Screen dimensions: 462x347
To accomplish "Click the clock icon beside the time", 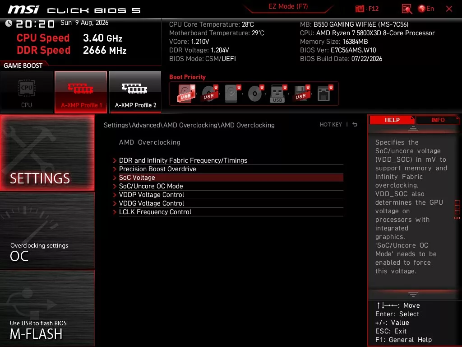I will [9, 23].
